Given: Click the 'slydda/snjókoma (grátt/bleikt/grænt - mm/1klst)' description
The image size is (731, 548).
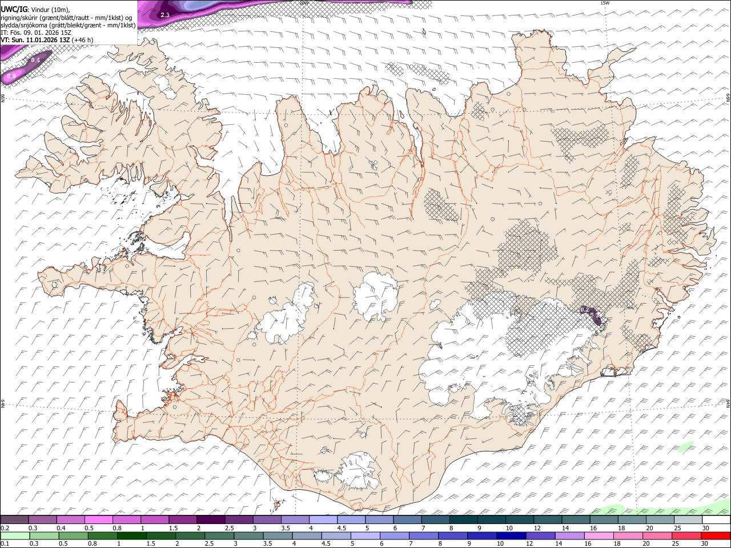Looking at the screenshot, I should click(x=68, y=25).
